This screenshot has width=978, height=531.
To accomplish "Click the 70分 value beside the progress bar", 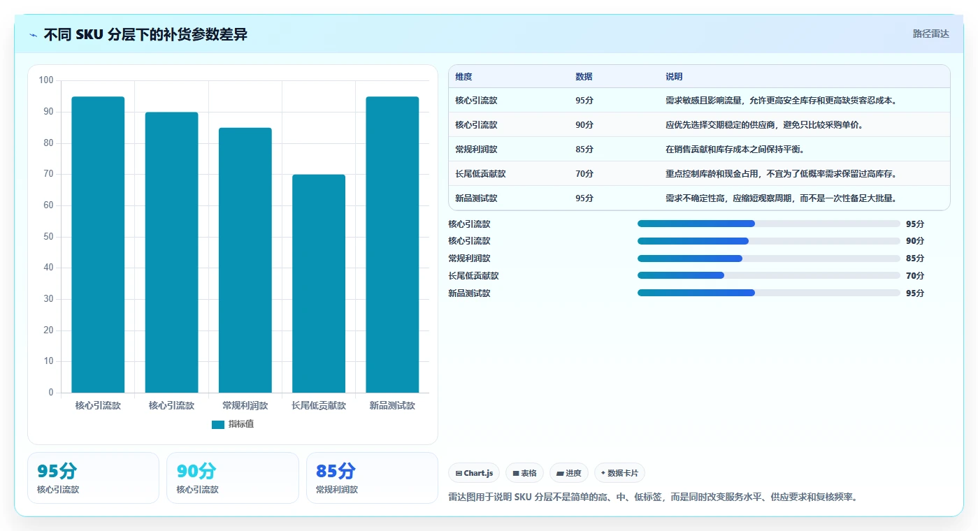I will pos(915,276).
